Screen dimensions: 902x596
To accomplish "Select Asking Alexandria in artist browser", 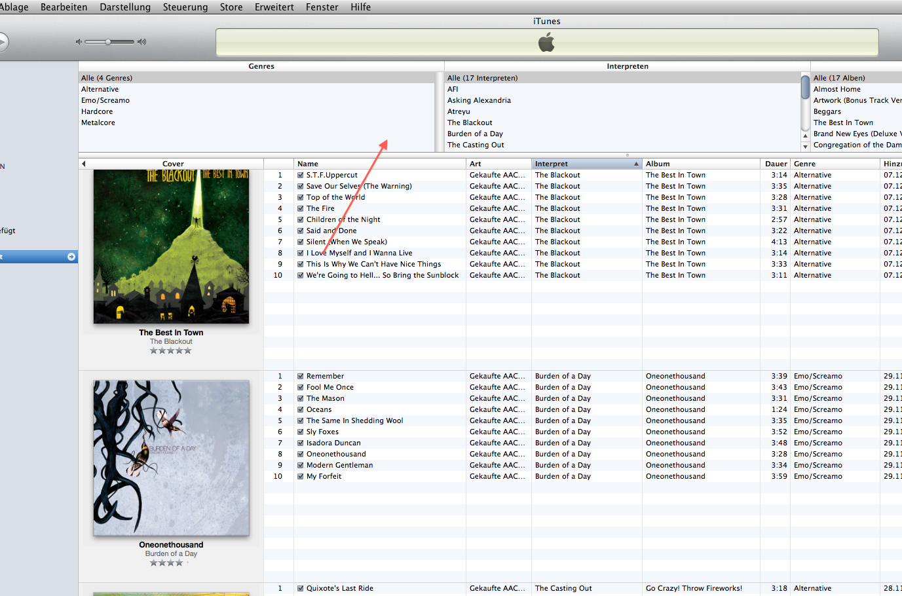I will [622, 100].
